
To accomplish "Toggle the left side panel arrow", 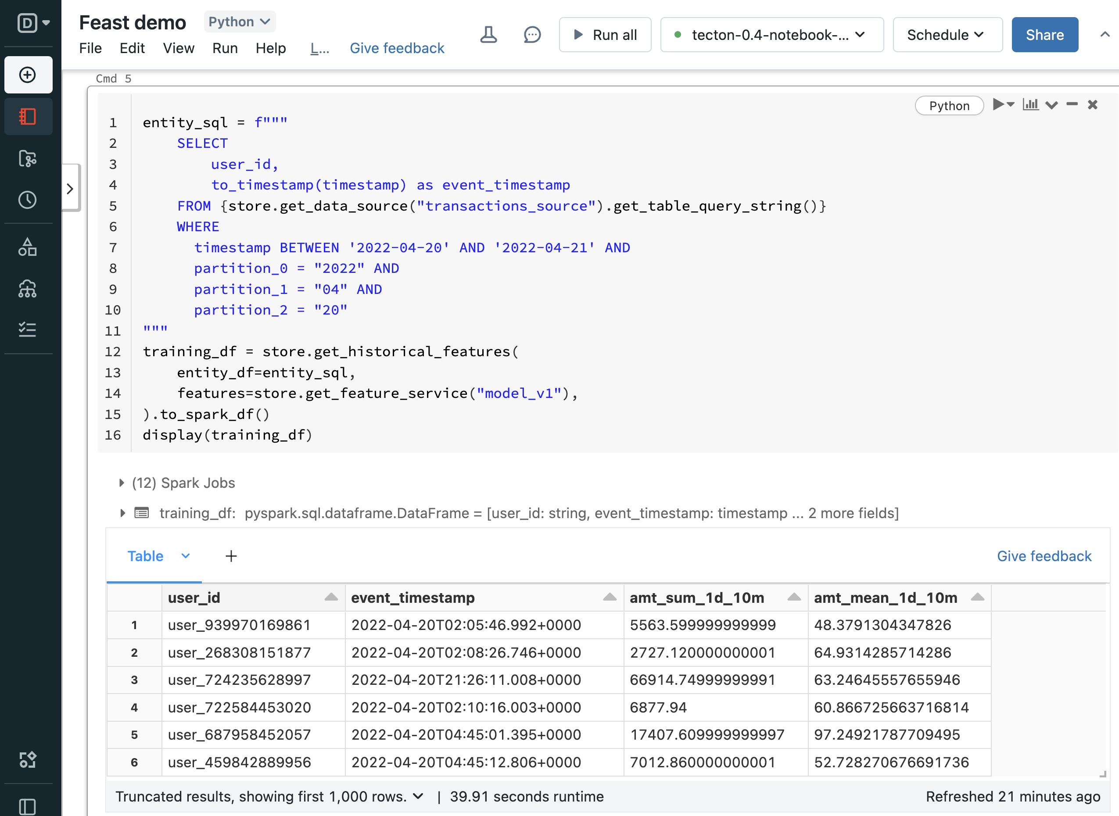I will pos(70,189).
